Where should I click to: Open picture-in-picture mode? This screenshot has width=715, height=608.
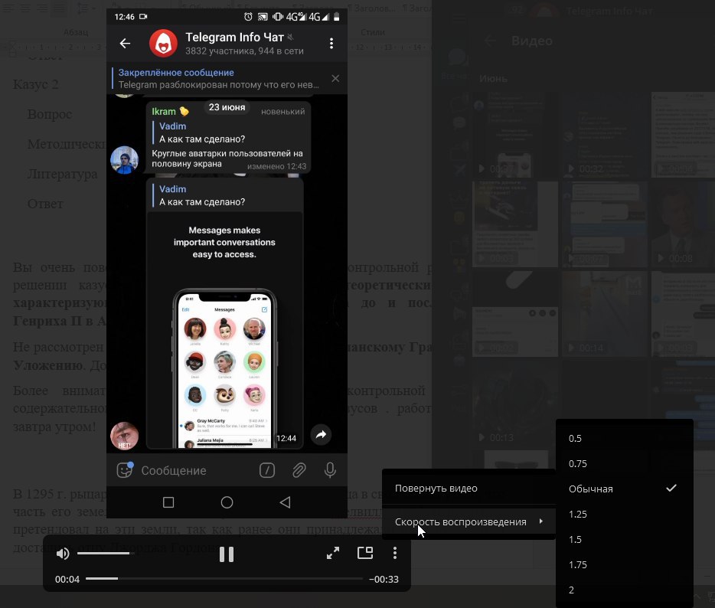tap(365, 553)
